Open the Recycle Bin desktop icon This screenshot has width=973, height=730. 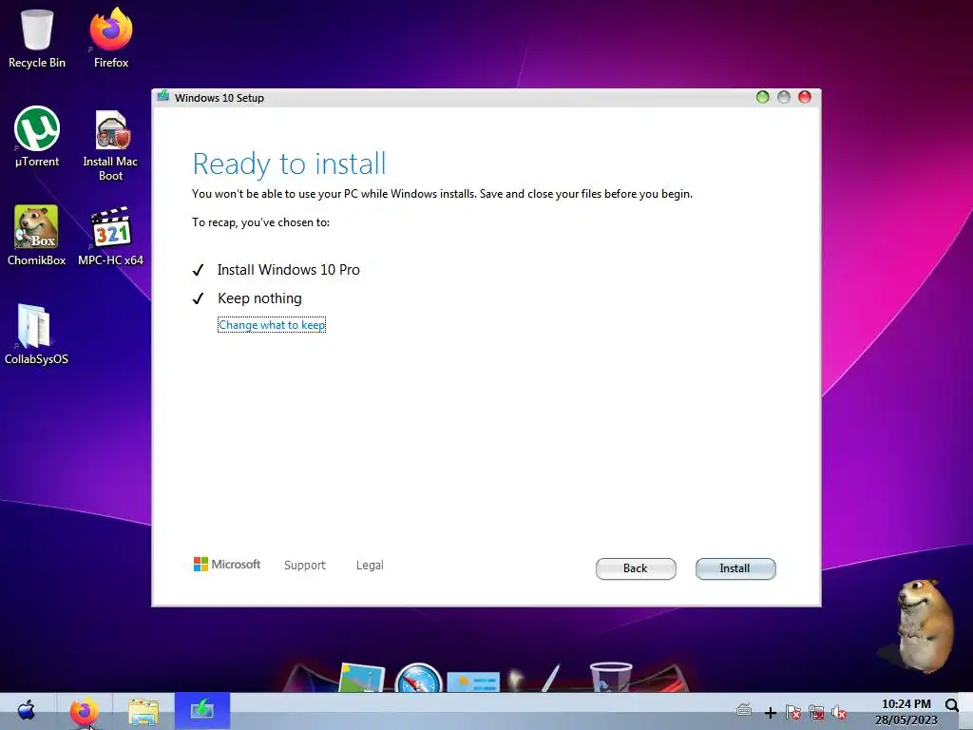click(37, 38)
